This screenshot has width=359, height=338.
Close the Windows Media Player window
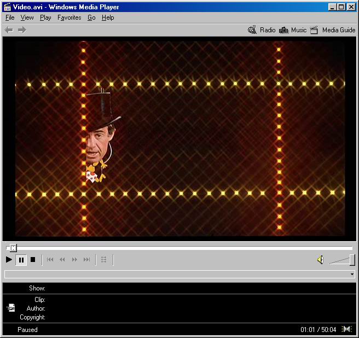click(x=351, y=7)
